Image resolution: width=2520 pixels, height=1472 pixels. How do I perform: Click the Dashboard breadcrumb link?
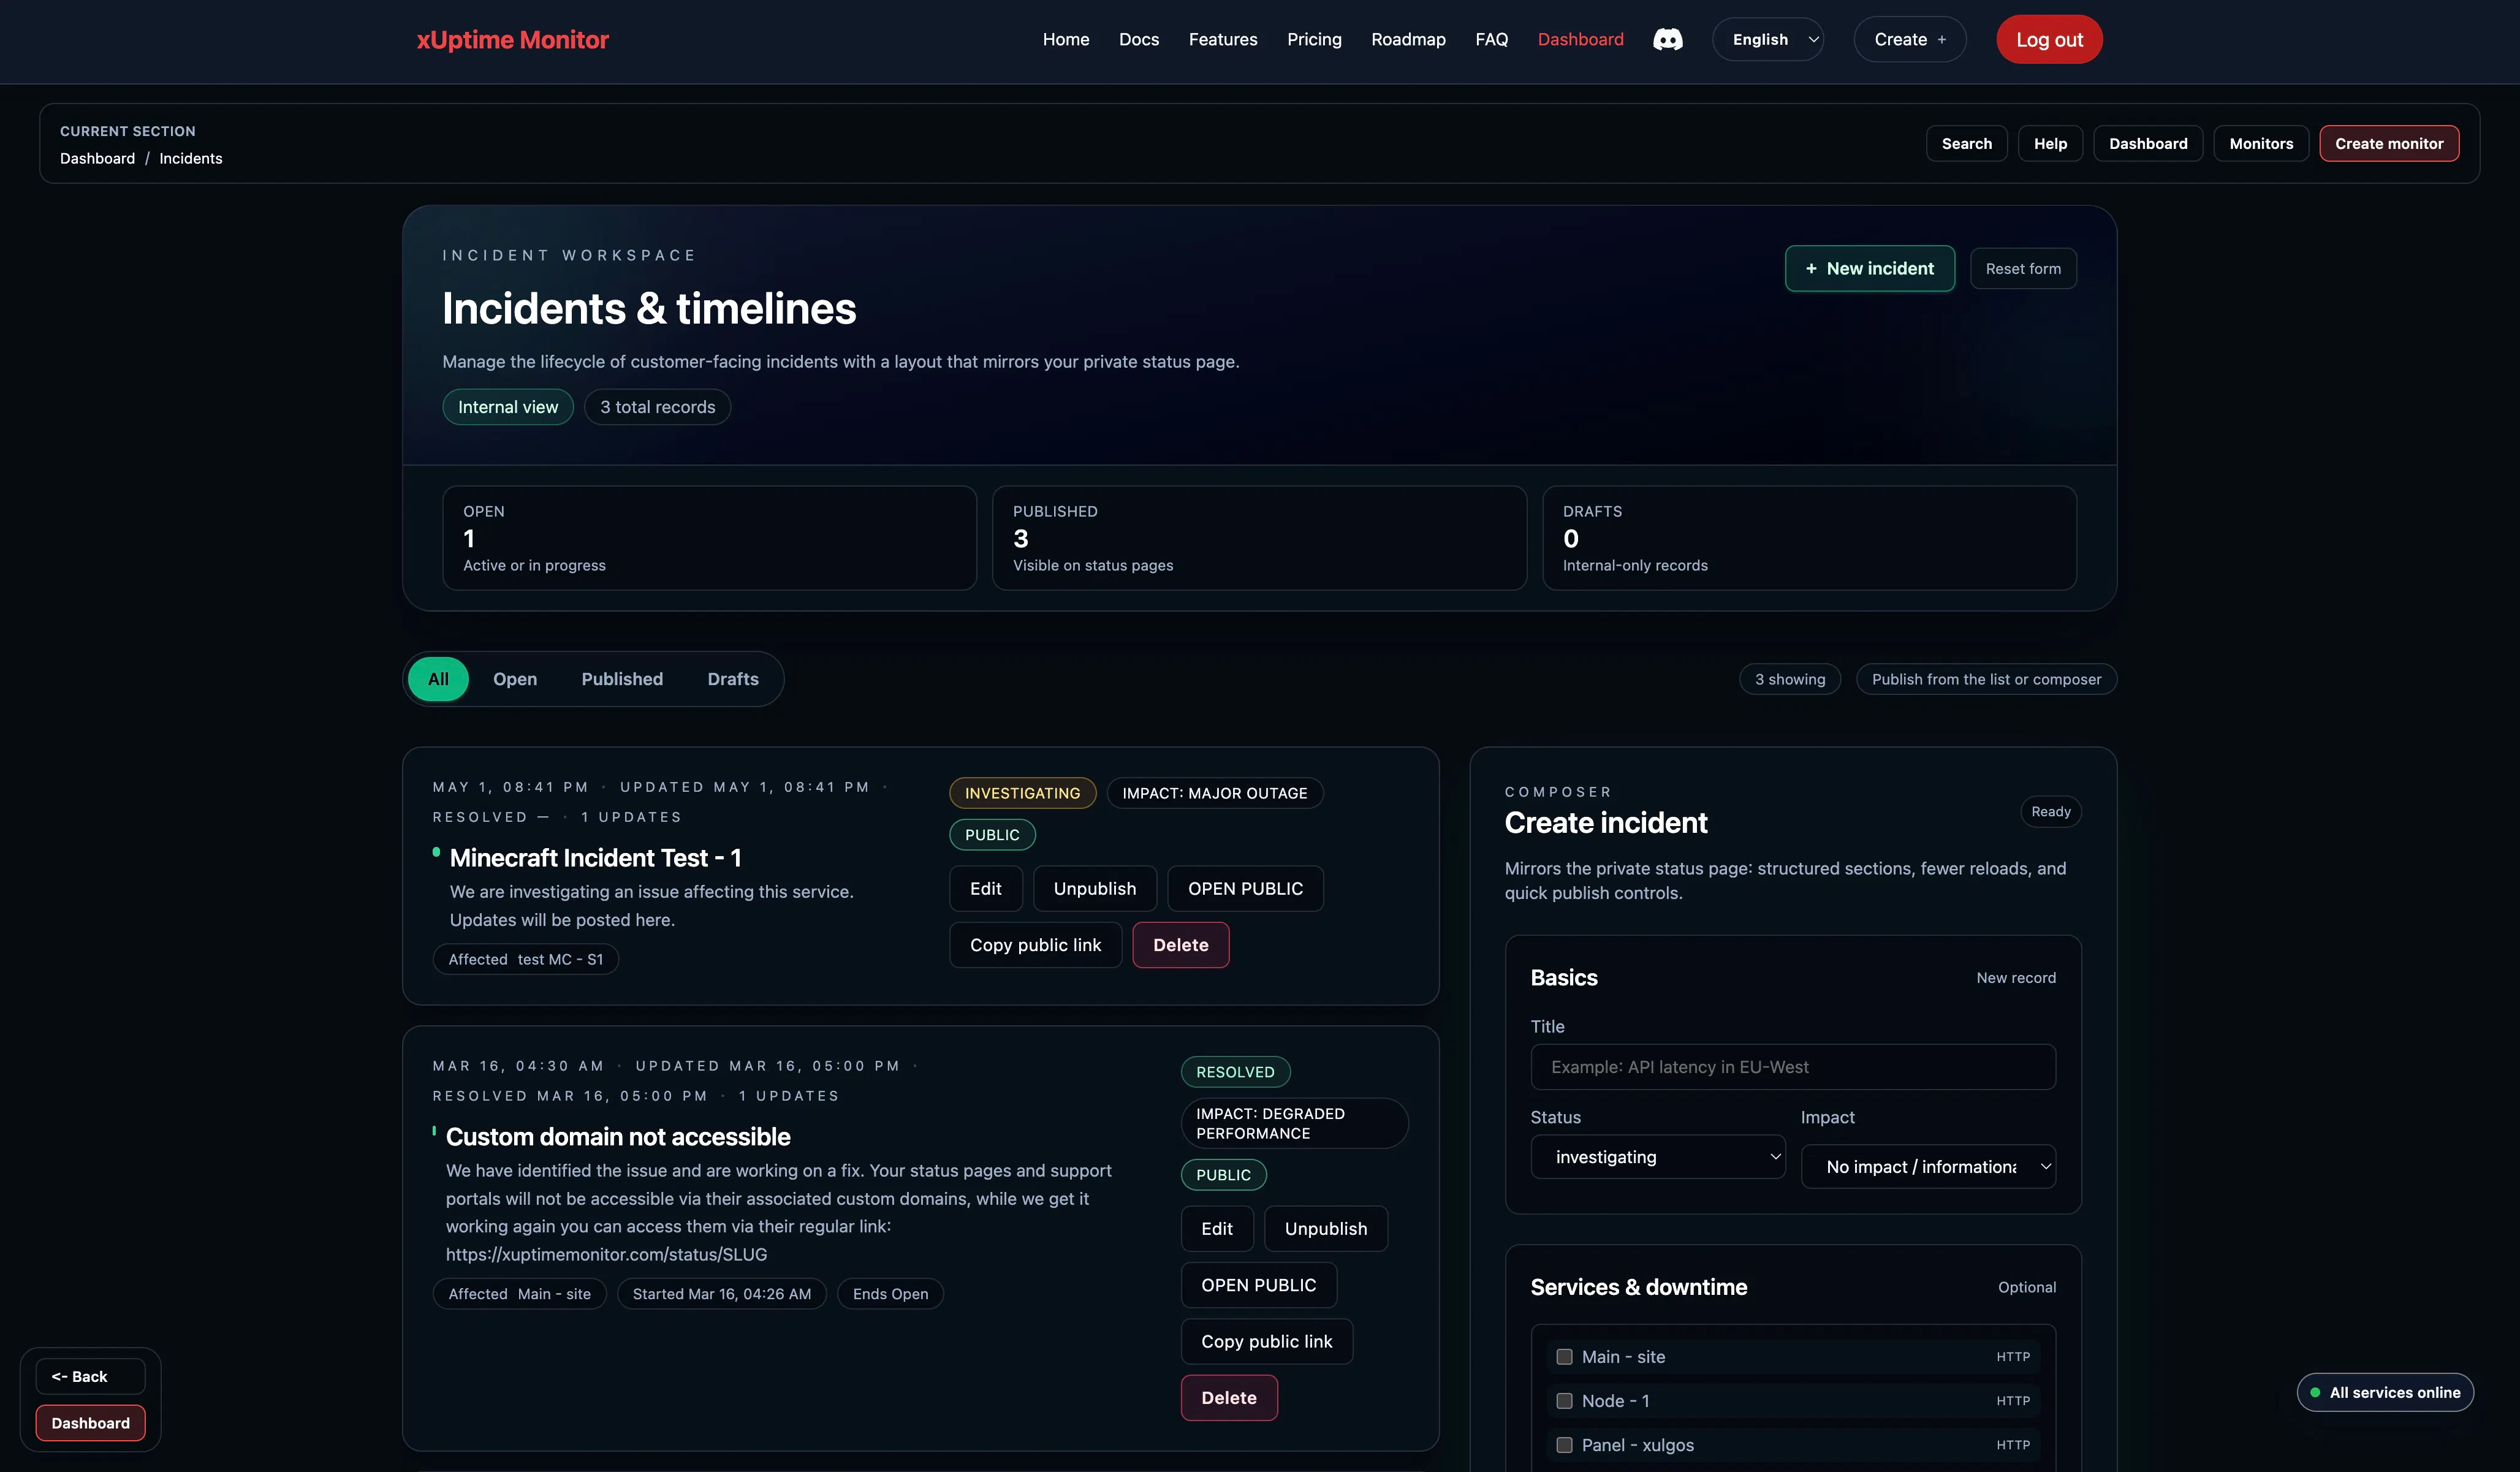[x=97, y=158]
